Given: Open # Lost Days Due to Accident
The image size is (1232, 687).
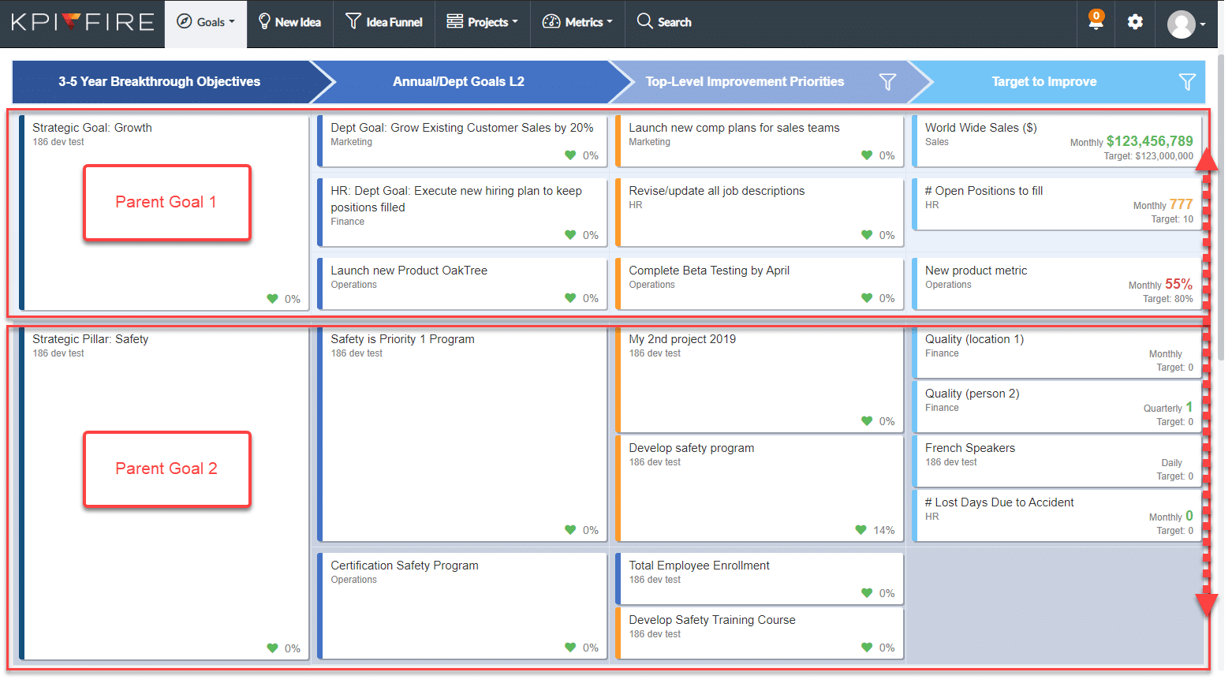Looking at the screenshot, I should tap(1056, 516).
